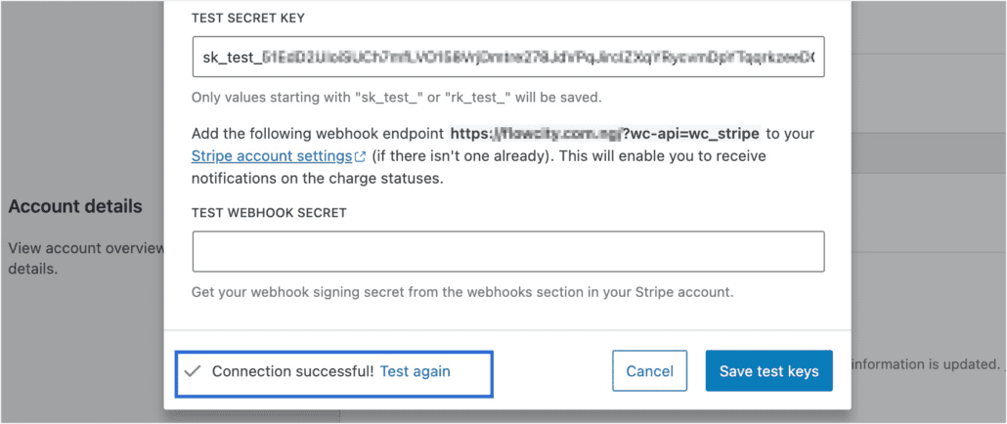Open the Stripe account settings link
The height and width of the screenshot is (424, 1007).
click(273, 156)
